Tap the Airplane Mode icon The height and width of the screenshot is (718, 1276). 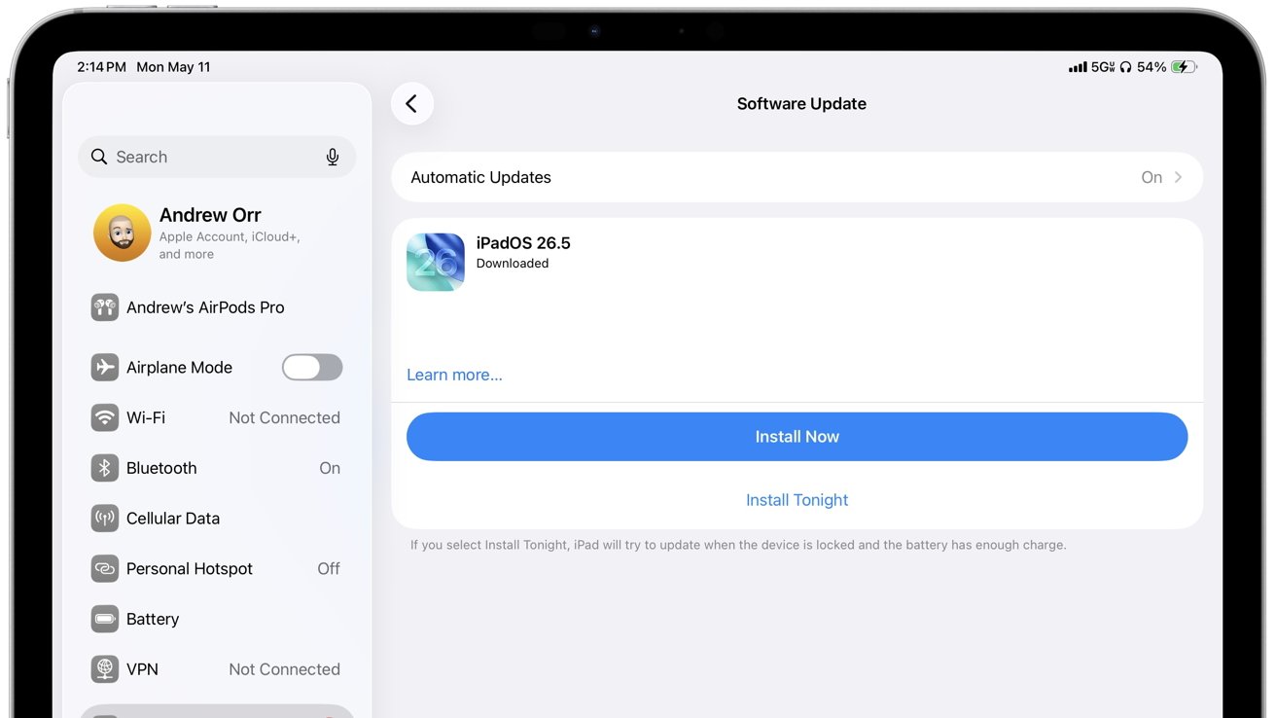click(x=105, y=368)
